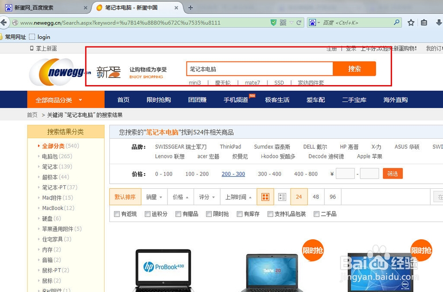The width and height of the screenshot is (443, 292).
Task: Check the 有库存 checkbox
Action: [x=240, y=214]
